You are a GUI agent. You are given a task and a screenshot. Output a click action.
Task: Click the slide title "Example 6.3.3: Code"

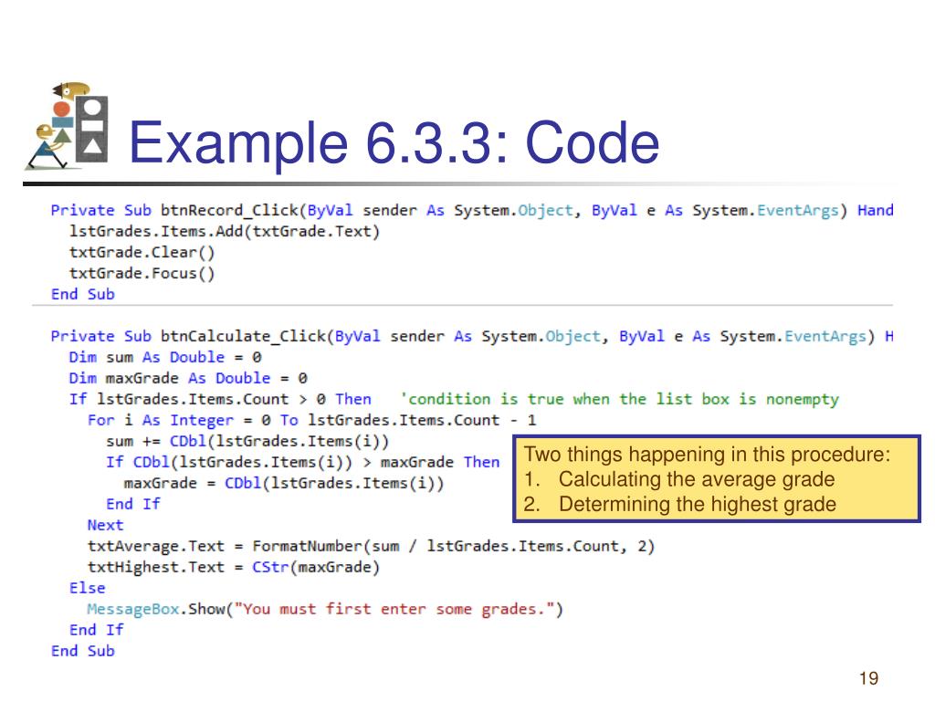click(x=394, y=142)
